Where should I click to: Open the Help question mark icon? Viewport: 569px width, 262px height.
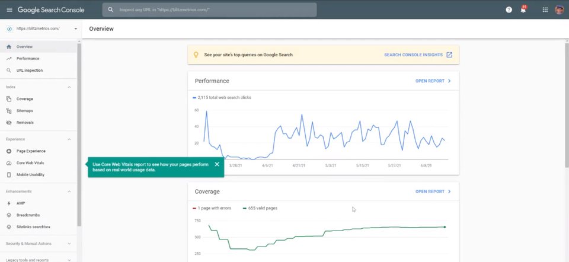509,10
